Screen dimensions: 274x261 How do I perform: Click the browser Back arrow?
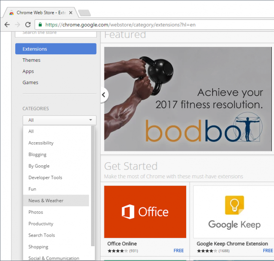[x=7, y=25]
